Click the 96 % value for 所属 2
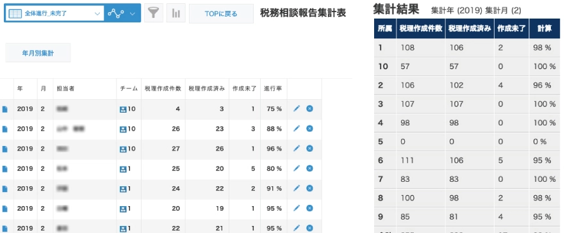This screenshot has width=565, height=233. [x=543, y=85]
